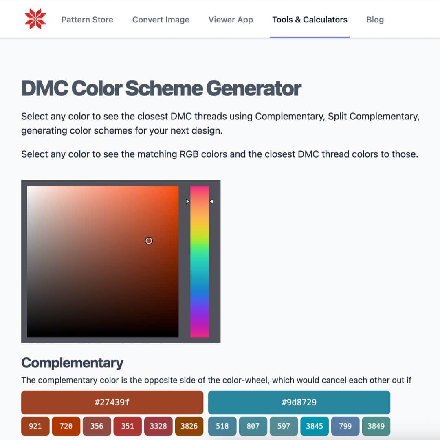This screenshot has width=440, height=440.
Task: Click DMC thread 3328 chip
Action: coord(158,426)
